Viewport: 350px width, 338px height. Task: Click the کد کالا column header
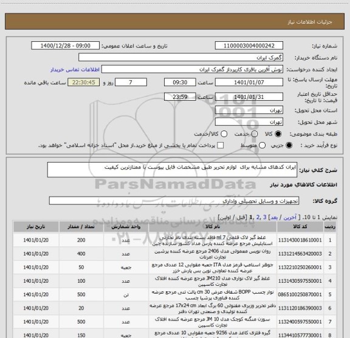(300, 226)
